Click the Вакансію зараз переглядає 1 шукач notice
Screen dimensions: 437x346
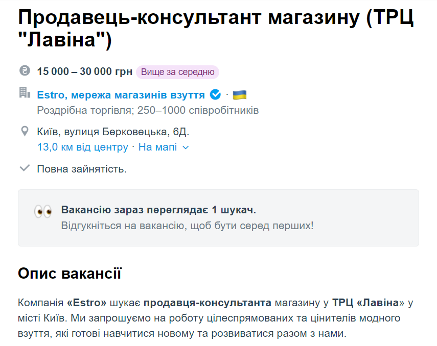(x=158, y=210)
